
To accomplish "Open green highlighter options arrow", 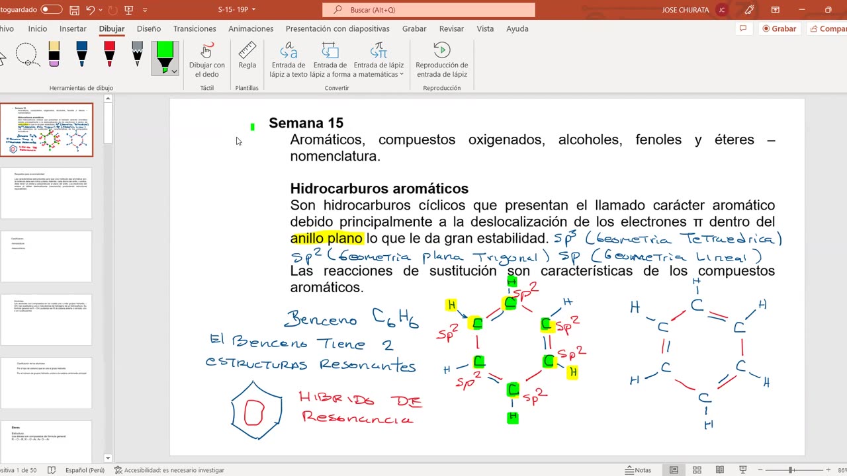I will 174,71.
